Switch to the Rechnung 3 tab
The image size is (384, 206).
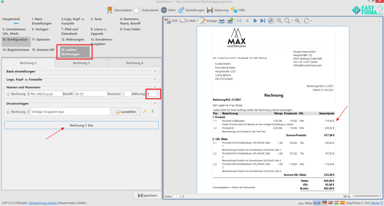[x=81, y=63]
